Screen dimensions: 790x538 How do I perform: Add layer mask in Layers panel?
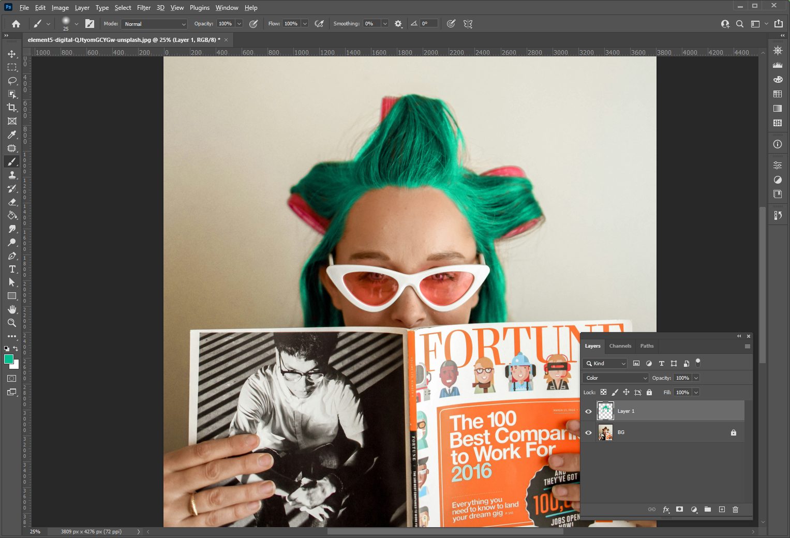point(679,510)
